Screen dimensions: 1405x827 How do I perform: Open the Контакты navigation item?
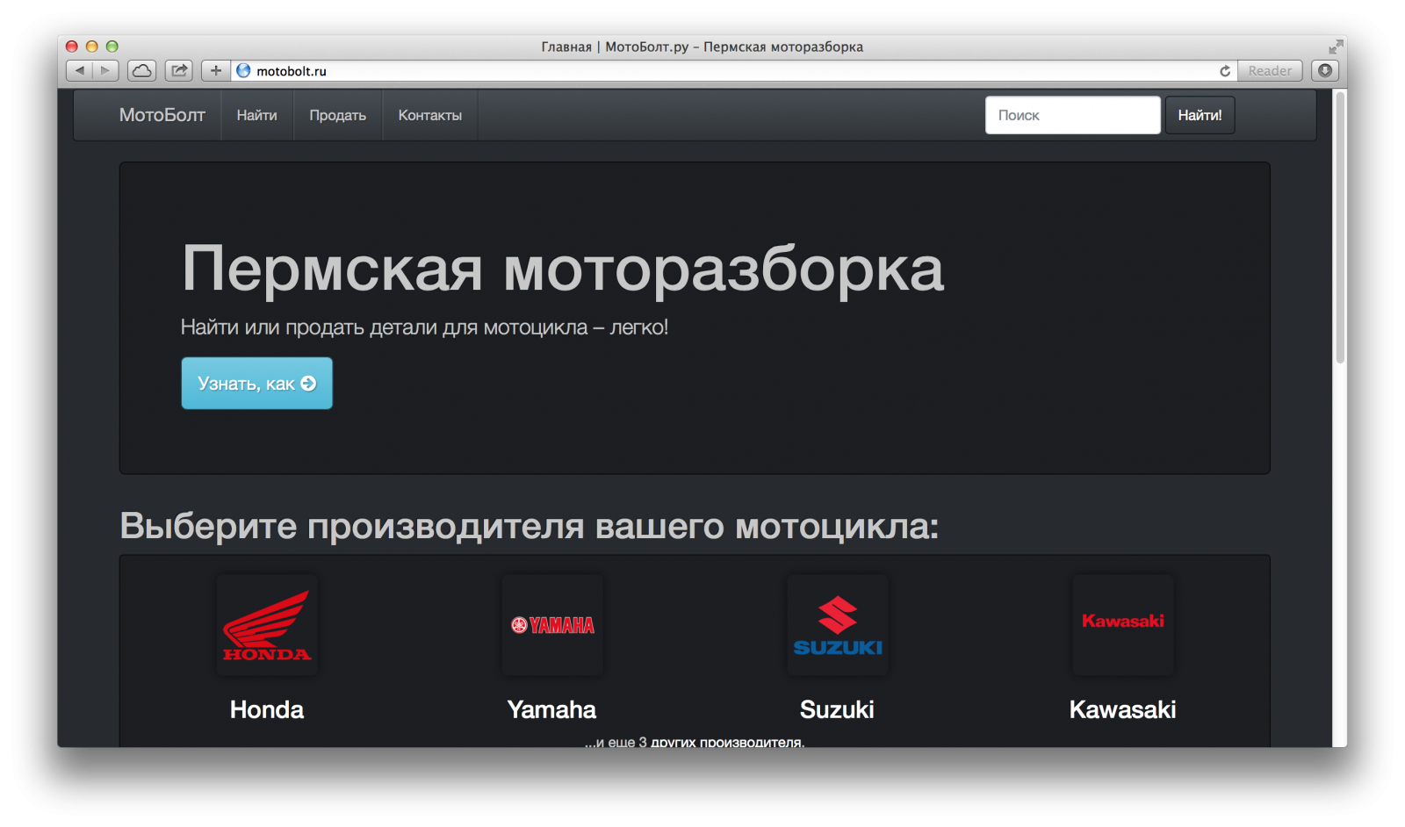[x=429, y=115]
